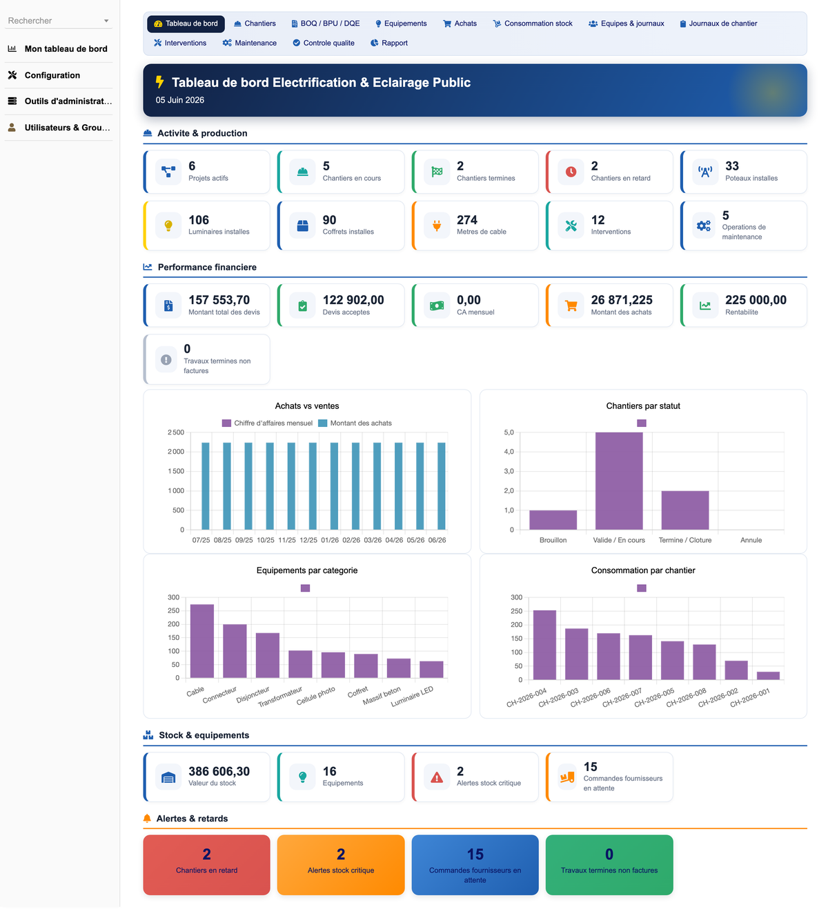This screenshot has width=828, height=909.
Task: Click the Coffrets installes box icon
Action: point(302,226)
